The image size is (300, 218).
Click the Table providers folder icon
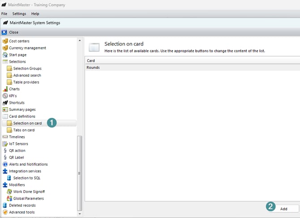9,82
